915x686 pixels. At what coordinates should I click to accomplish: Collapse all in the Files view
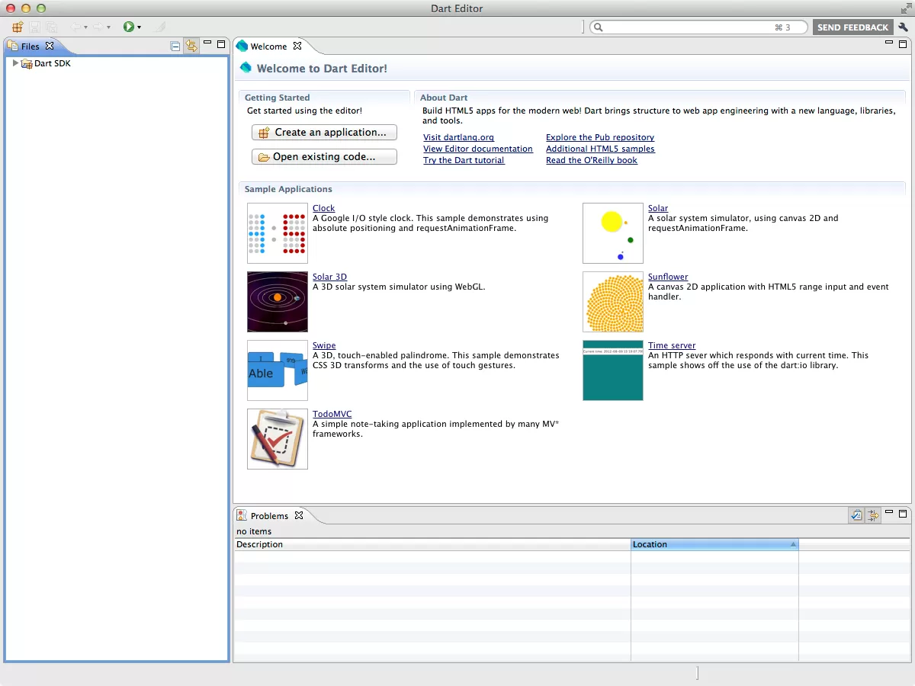pos(175,46)
